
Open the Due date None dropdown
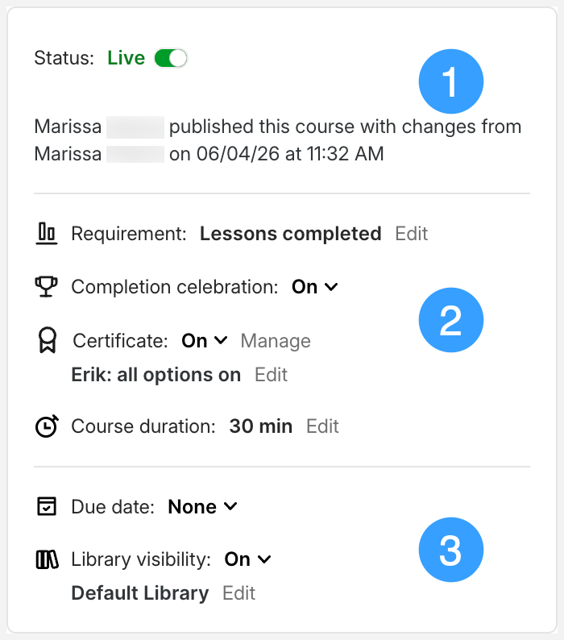[x=202, y=507]
